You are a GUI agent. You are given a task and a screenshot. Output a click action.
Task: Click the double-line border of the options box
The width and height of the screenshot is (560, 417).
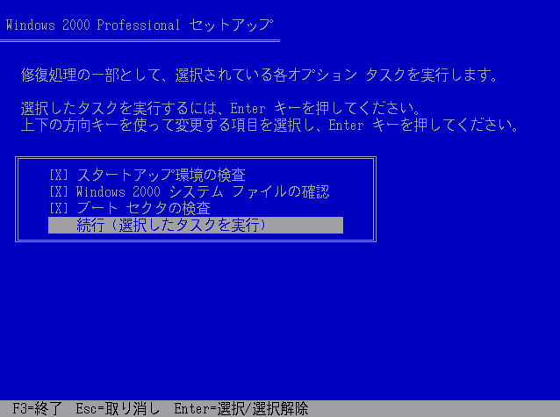[196, 157]
